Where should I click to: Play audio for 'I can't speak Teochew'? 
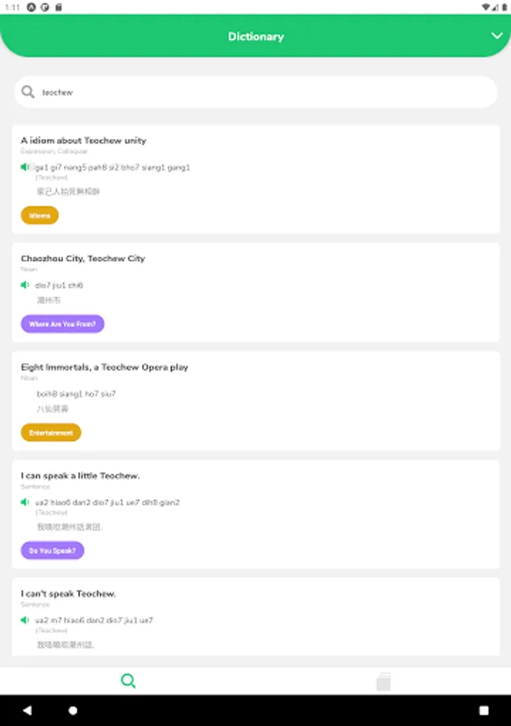pos(25,620)
